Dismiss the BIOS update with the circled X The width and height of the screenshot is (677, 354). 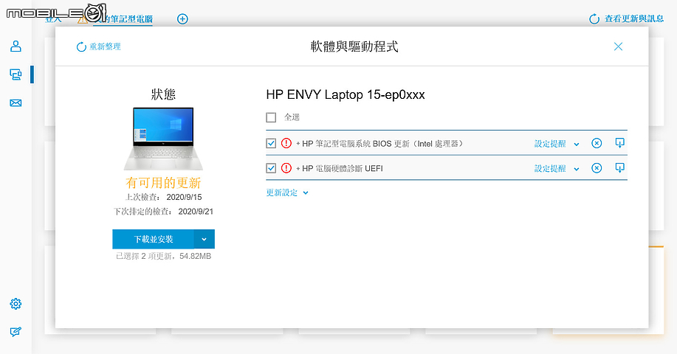[597, 143]
